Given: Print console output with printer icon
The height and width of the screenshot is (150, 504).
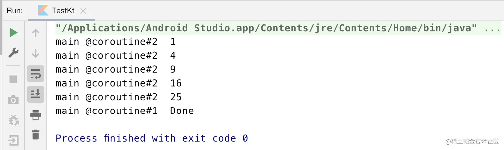Looking at the screenshot, I should click(35, 115).
